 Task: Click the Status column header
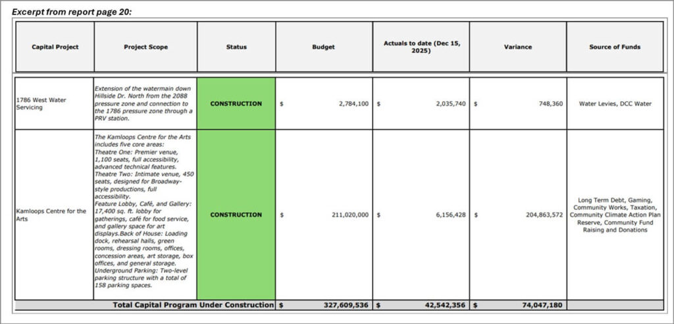pos(236,47)
